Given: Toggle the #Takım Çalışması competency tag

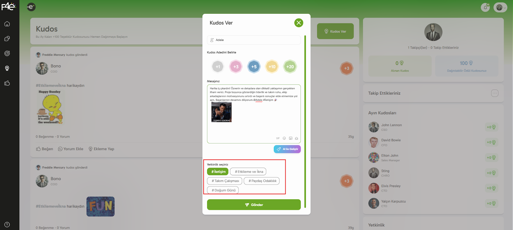Looking at the screenshot, I should pos(225,181).
